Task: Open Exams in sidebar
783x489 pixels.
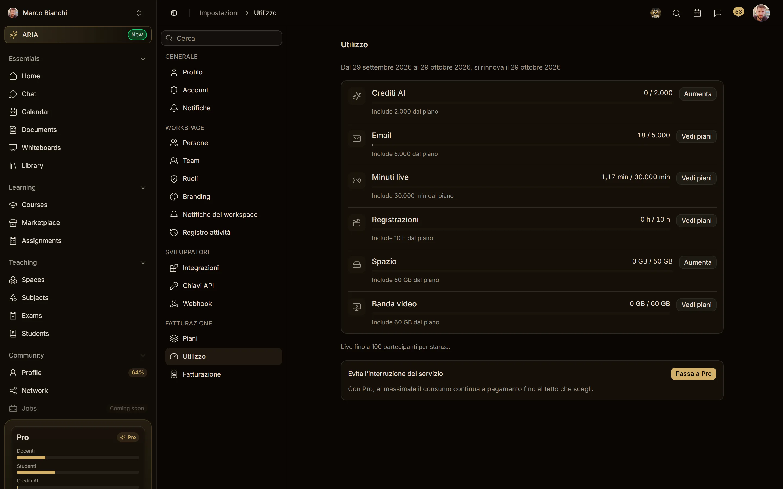Action: pos(78,316)
